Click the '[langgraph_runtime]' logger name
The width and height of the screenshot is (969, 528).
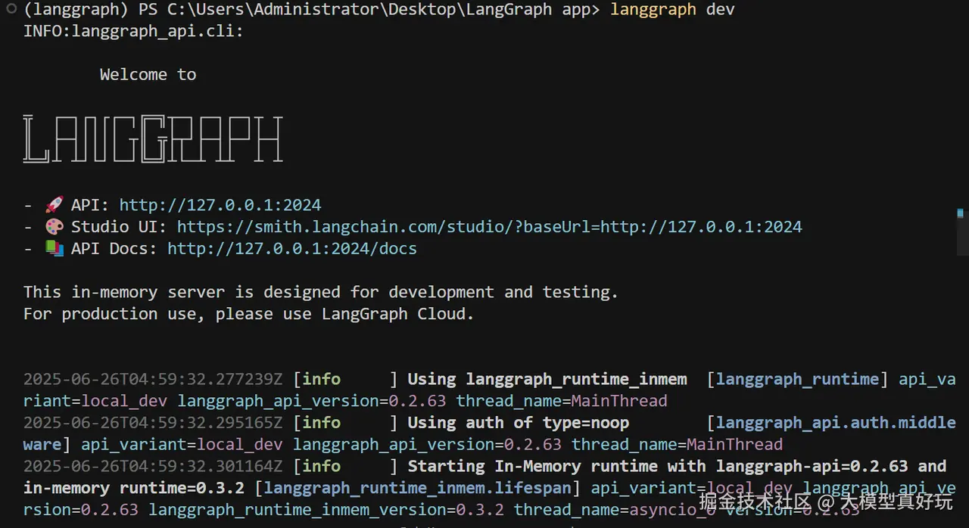798,379
